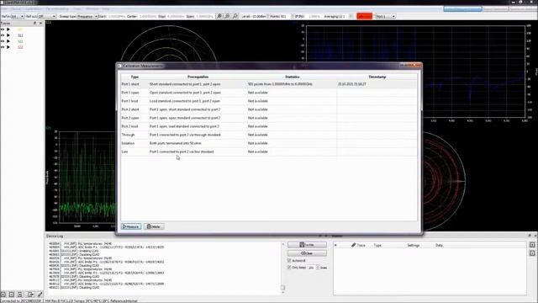Image resolution: width=538 pixels, height=303 pixels.
Task: Click the play triangle beside trace S11
Action: tap(8, 29)
